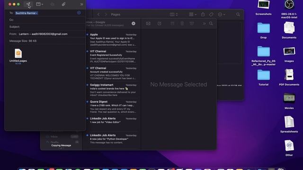Click Get Mail envelope icon in Mail toolbar
Screen dimensions: 303x170
coord(148,24)
